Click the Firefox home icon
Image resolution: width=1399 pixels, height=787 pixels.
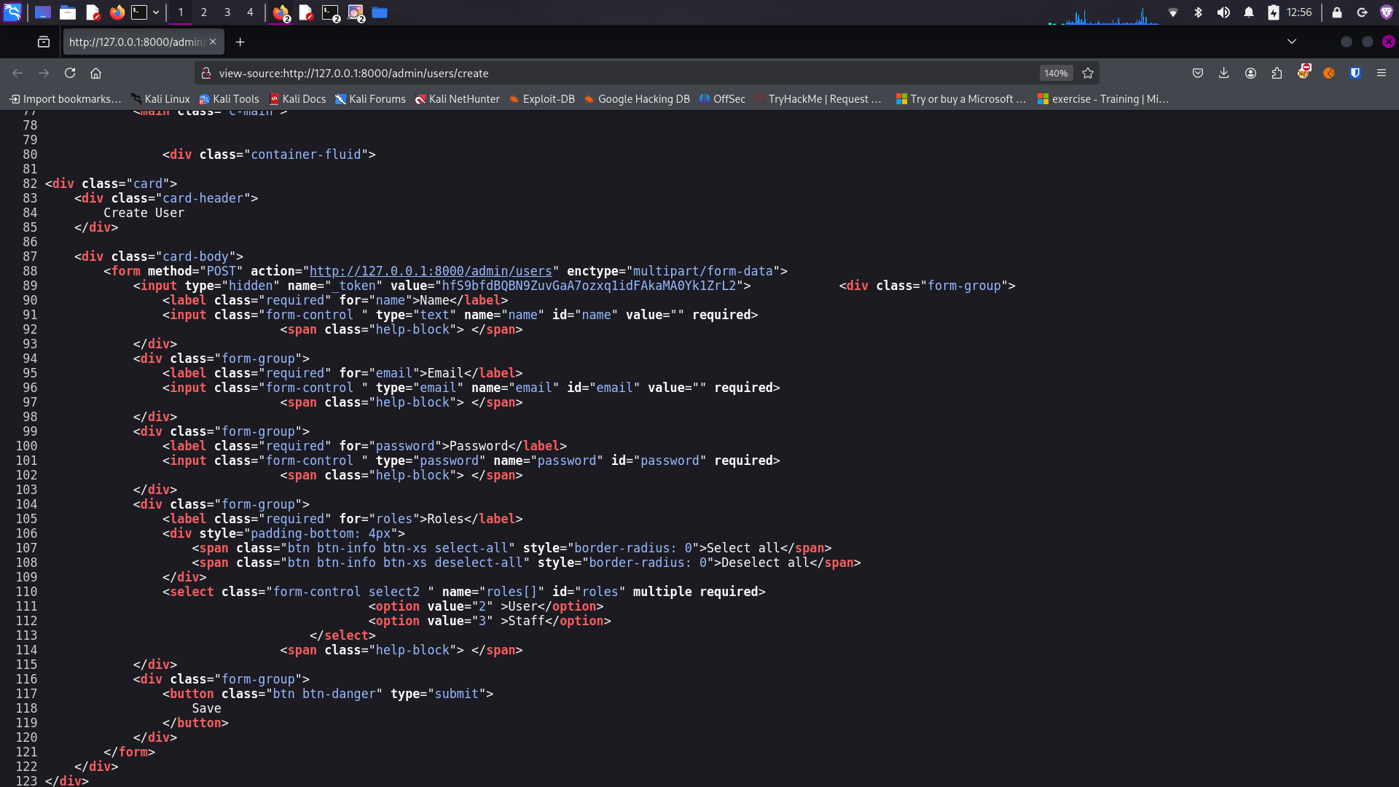tap(95, 73)
